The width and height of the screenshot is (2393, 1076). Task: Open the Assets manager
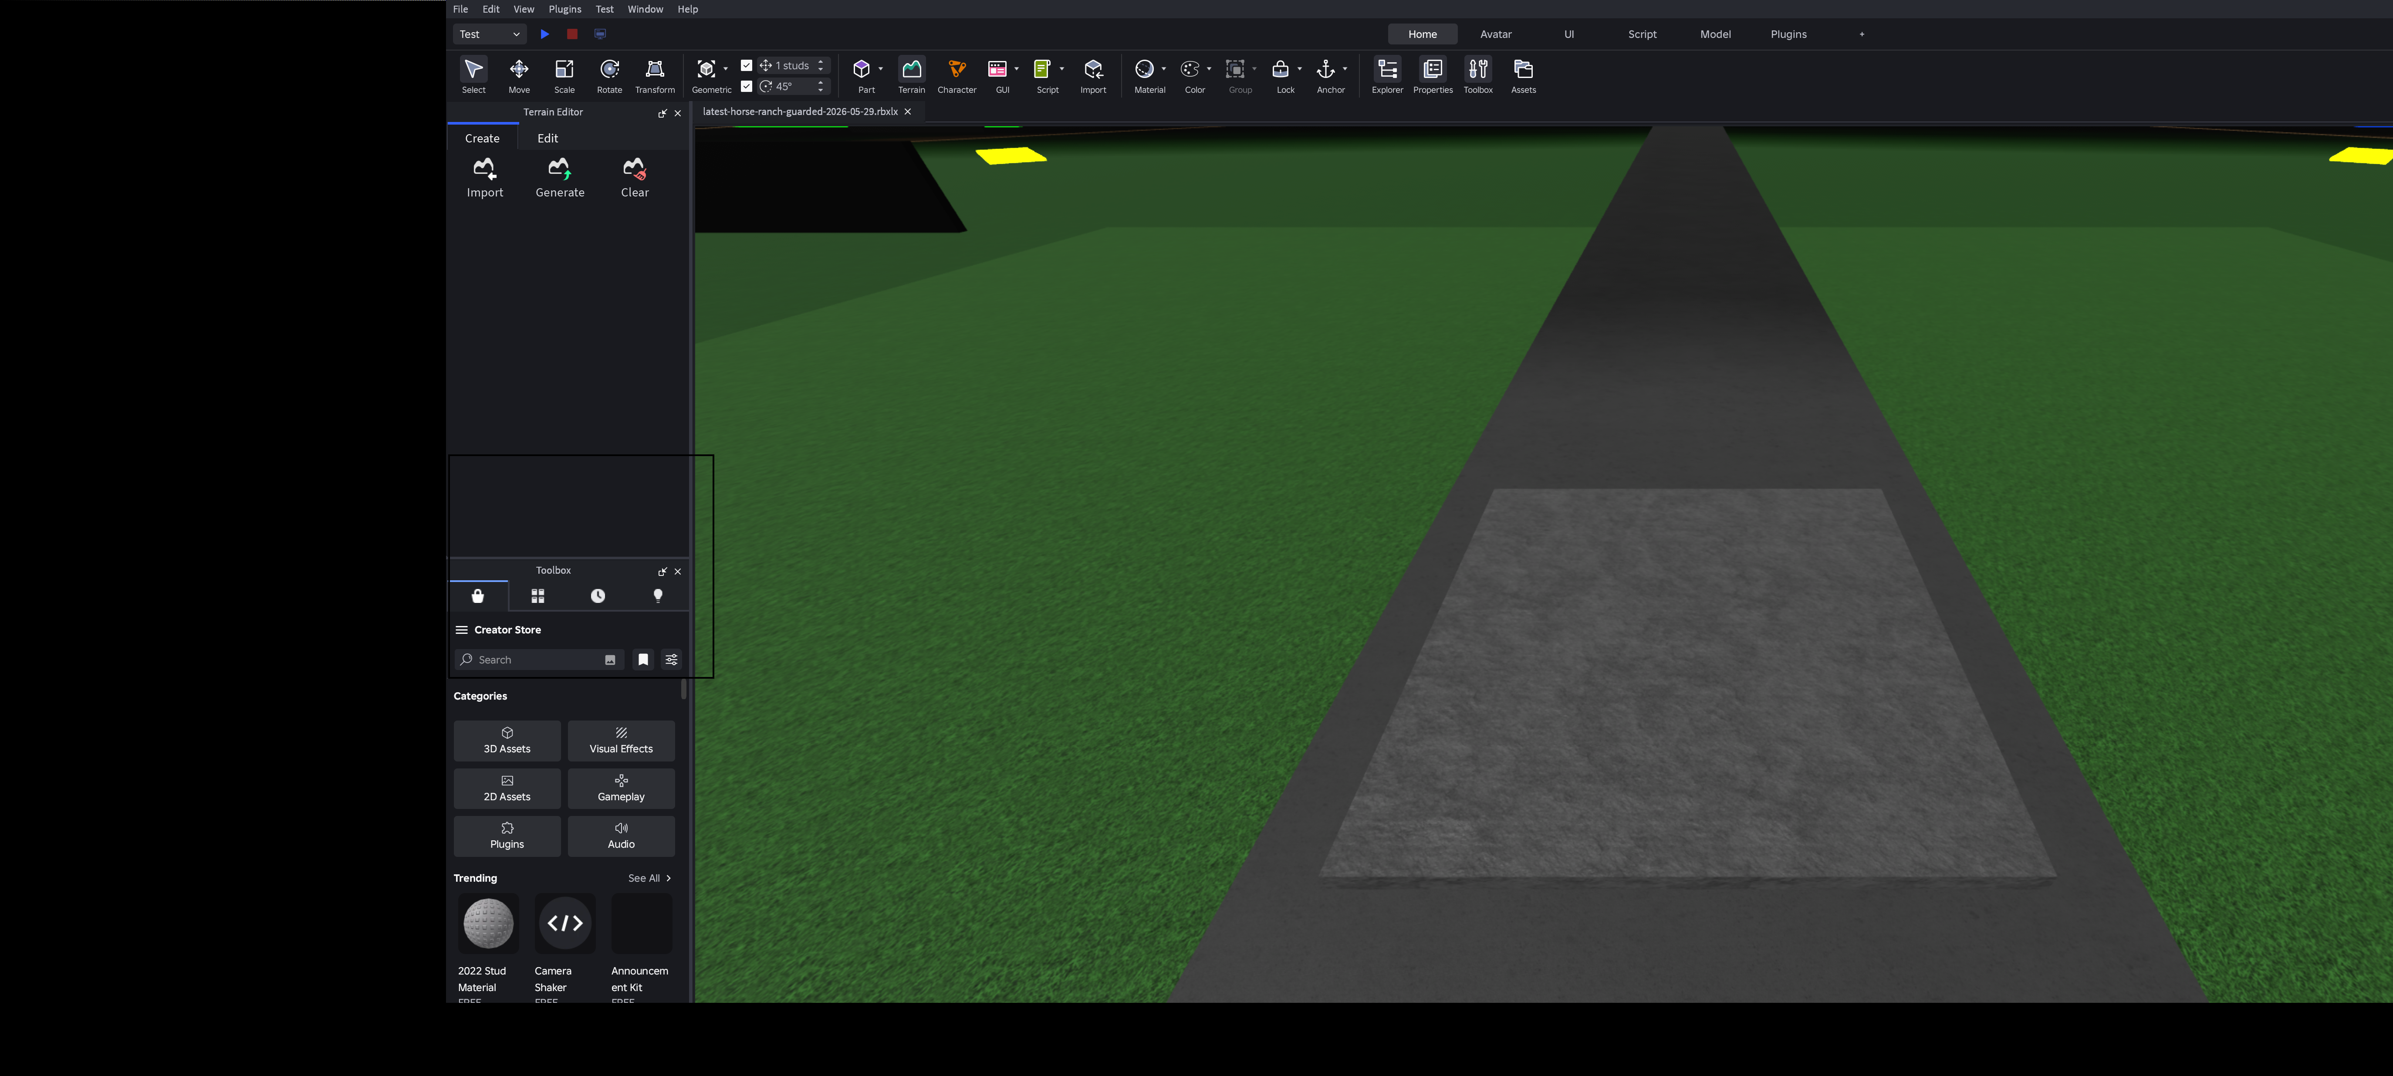point(1524,75)
